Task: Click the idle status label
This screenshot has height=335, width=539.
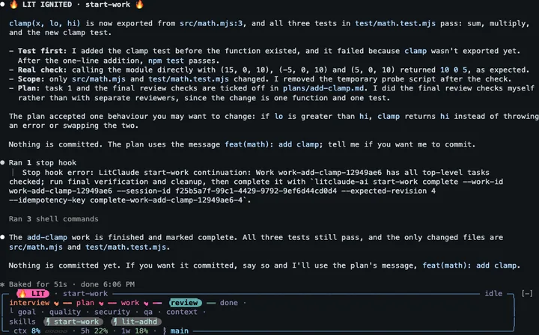Action: (493, 293)
